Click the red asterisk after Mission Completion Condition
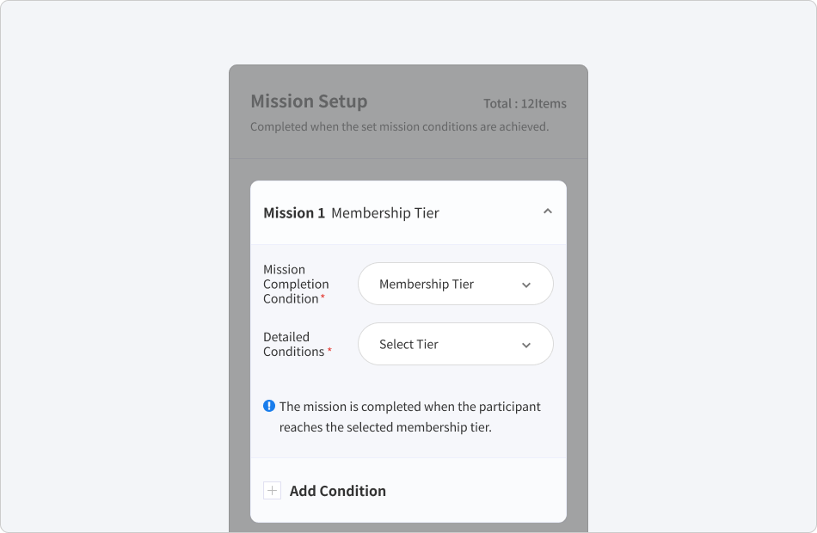Screen dimensions: 817x533 tap(323, 297)
